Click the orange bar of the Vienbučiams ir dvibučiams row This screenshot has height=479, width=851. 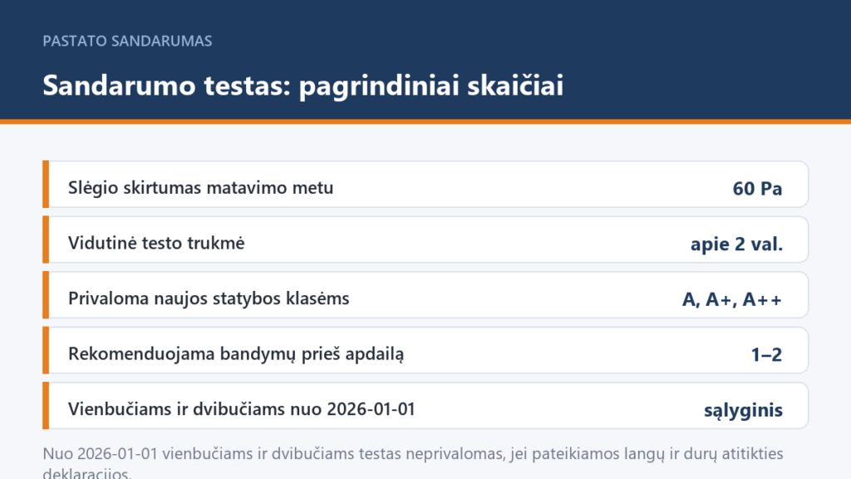tap(47, 406)
